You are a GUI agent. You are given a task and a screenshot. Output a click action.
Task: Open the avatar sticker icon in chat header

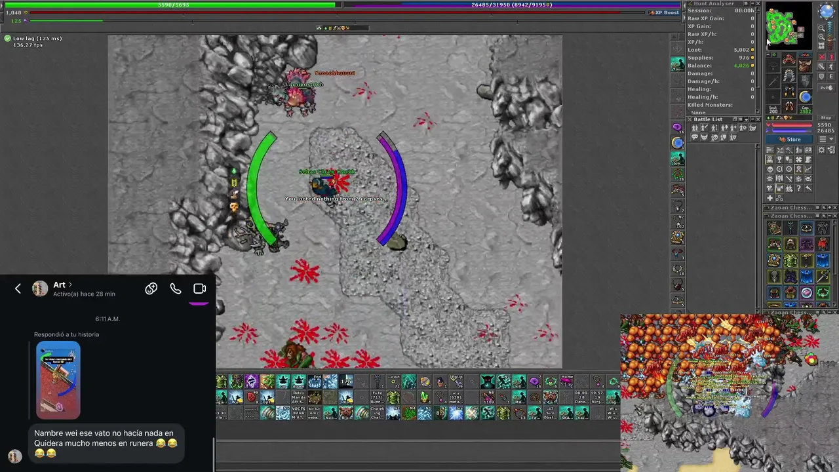tap(151, 288)
